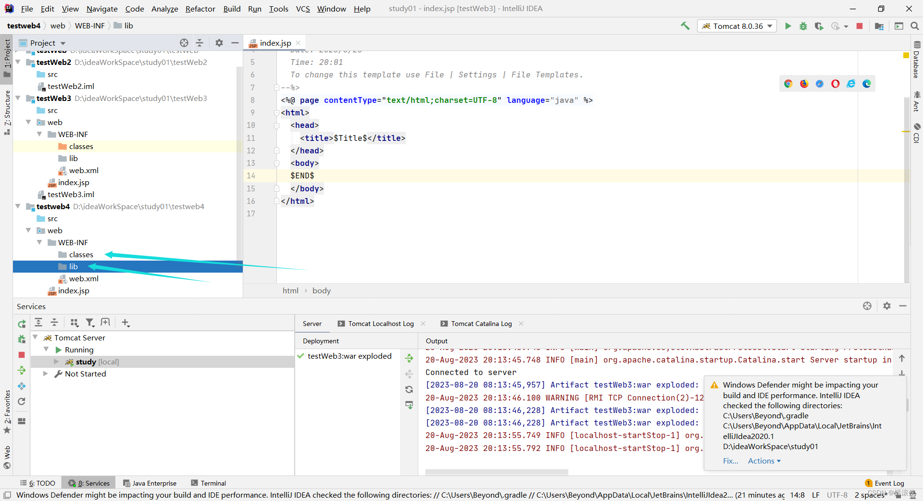Open the Refactor menu
The image size is (923, 501).
click(200, 9)
